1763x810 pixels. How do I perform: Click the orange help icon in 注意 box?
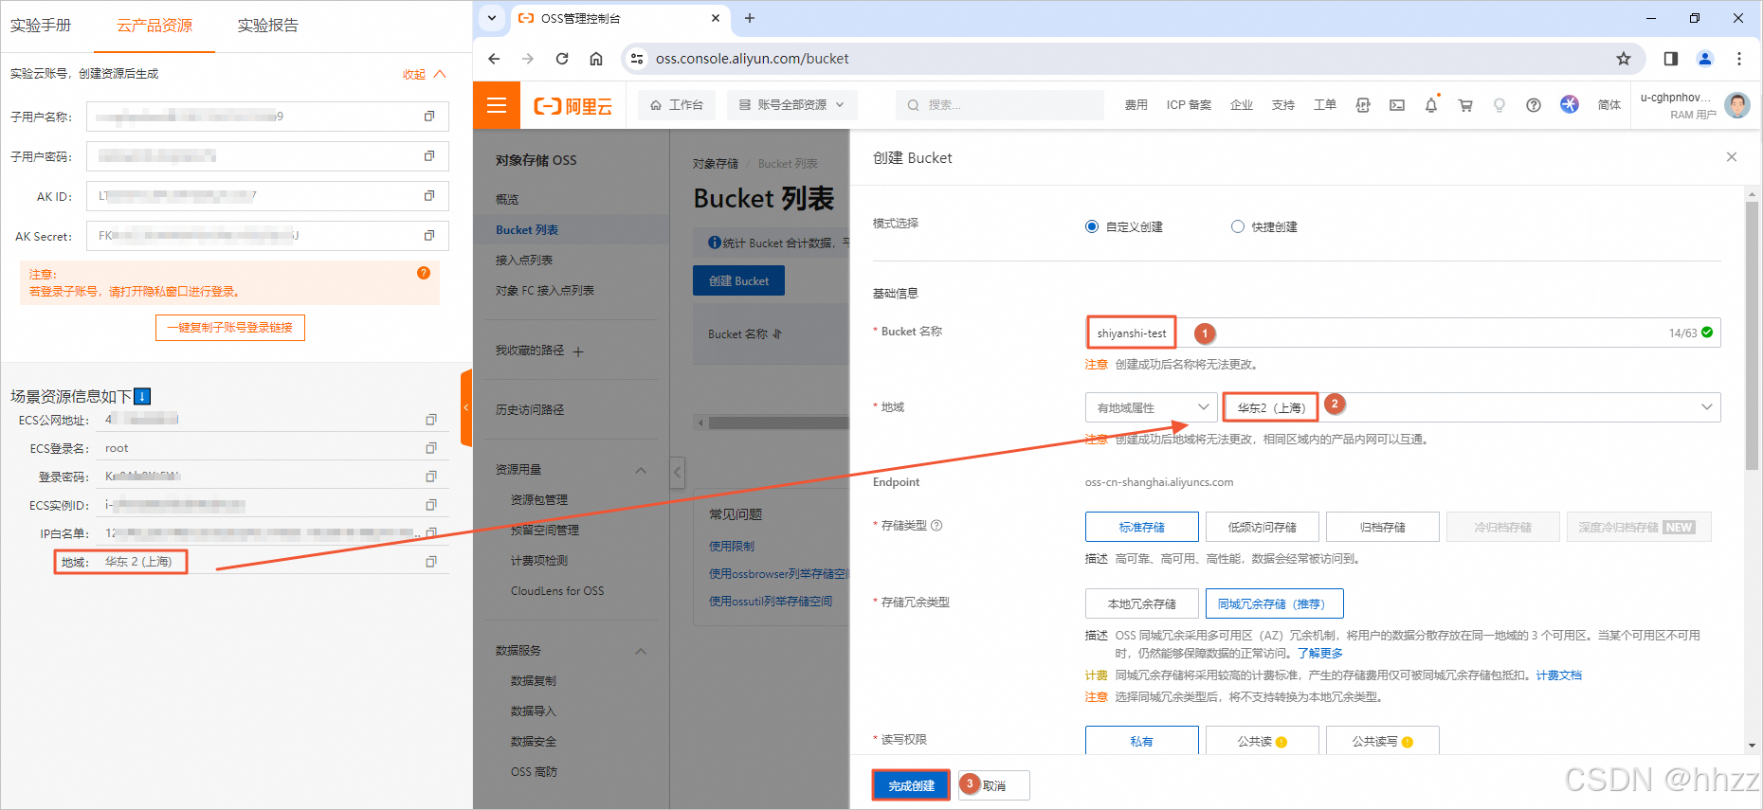tap(424, 273)
